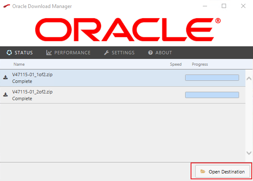The width and height of the screenshot is (253, 181).
Task: Click the Oracle Download Manager title bar icon
Action: tap(7, 6)
